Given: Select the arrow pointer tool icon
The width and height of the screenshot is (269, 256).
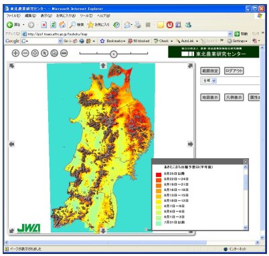Looking at the screenshot, I should (45, 53).
